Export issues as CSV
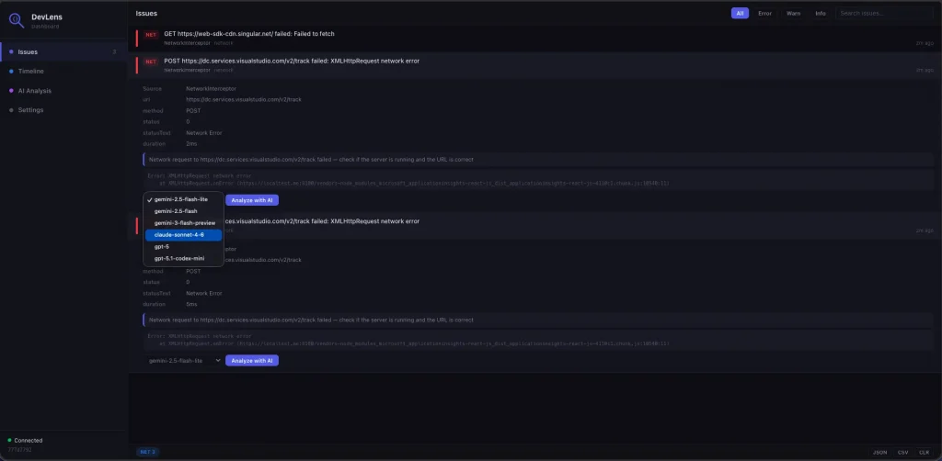Screen dimensions: 942x461 (903, 452)
